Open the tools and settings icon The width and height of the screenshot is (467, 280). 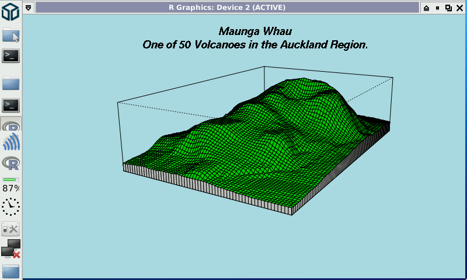tap(11, 229)
